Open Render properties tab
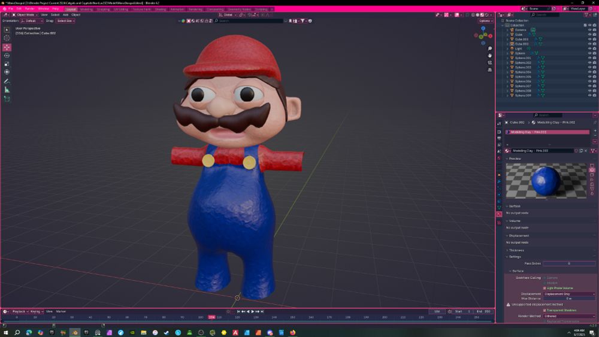 tap(500, 132)
